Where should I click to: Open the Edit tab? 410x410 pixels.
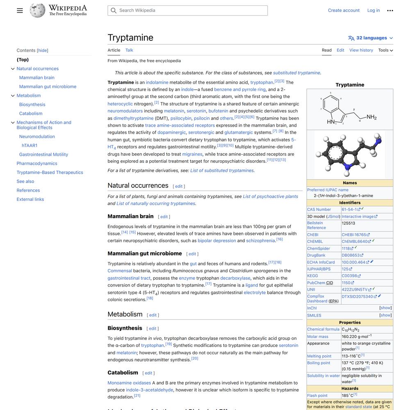coord(340,50)
